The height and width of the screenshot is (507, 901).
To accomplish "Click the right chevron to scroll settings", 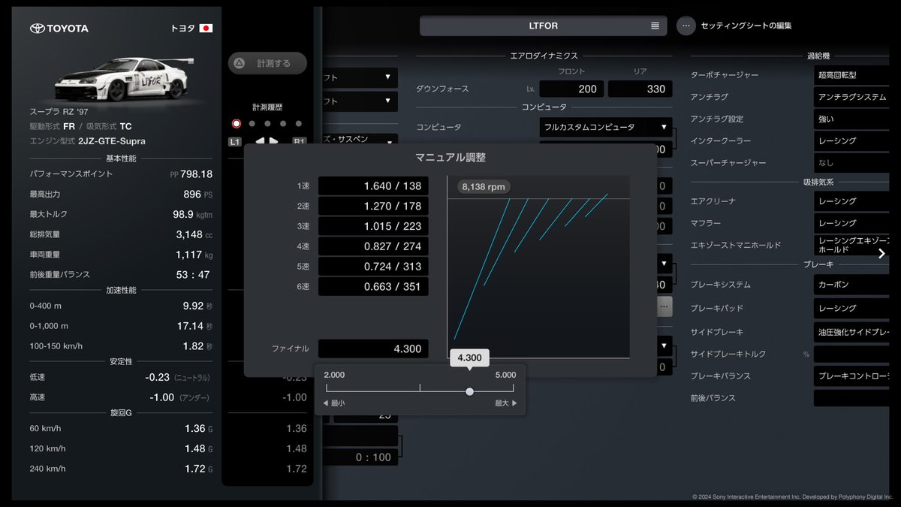I will pyautogui.click(x=881, y=254).
